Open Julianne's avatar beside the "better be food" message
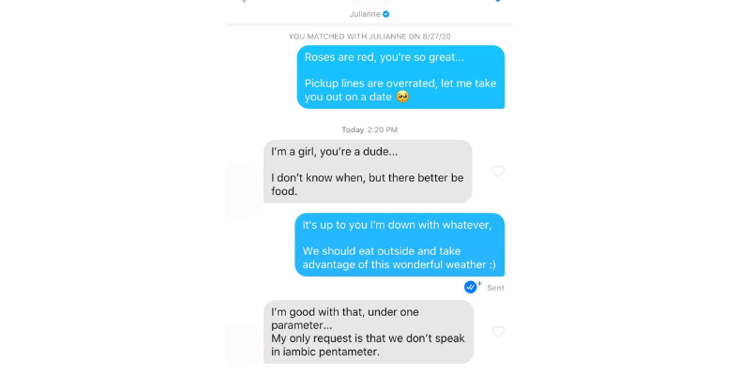The image size is (739, 375). click(241, 190)
